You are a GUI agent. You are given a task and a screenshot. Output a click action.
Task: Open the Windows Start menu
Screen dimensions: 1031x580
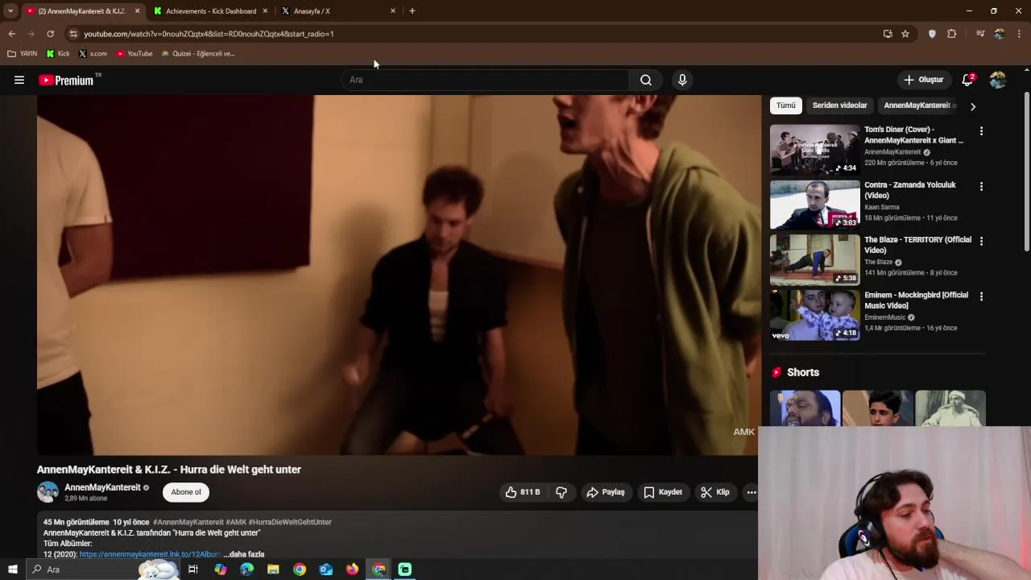(x=13, y=570)
